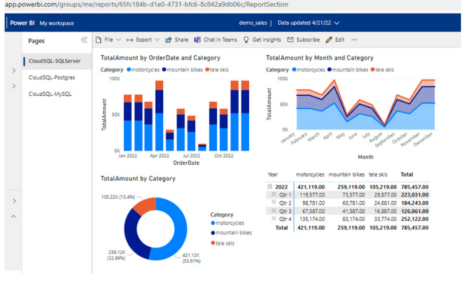Switch to the CloudSQL-MySQL page

tap(50, 94)
